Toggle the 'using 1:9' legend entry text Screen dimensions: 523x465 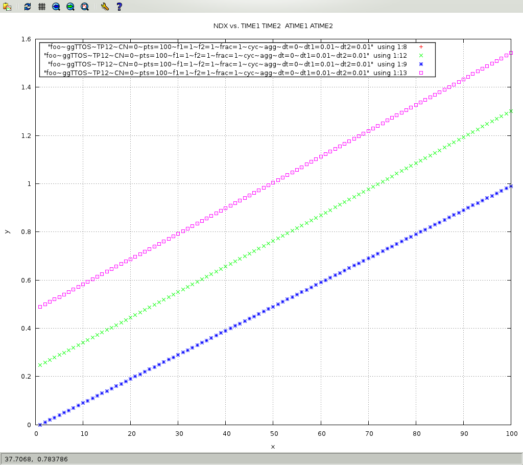click(x=227, y=64)
